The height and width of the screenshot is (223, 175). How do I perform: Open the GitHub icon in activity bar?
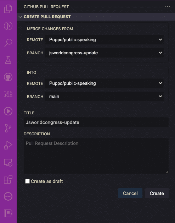8,77
